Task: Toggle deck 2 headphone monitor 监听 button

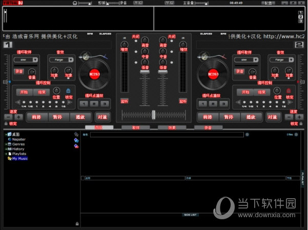Action: [x=183, y=101]
